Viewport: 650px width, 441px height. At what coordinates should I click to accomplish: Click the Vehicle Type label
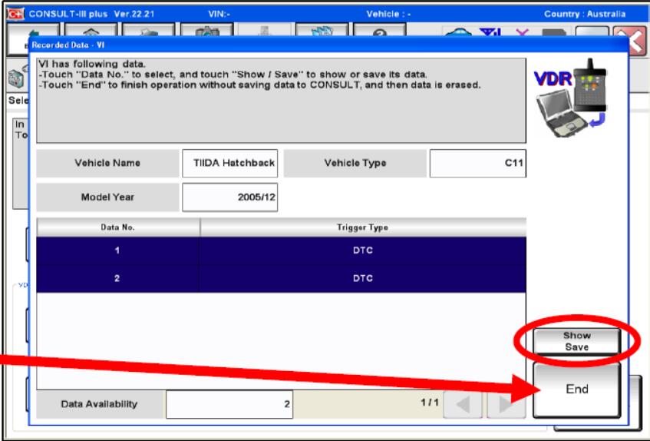point(355,163)
